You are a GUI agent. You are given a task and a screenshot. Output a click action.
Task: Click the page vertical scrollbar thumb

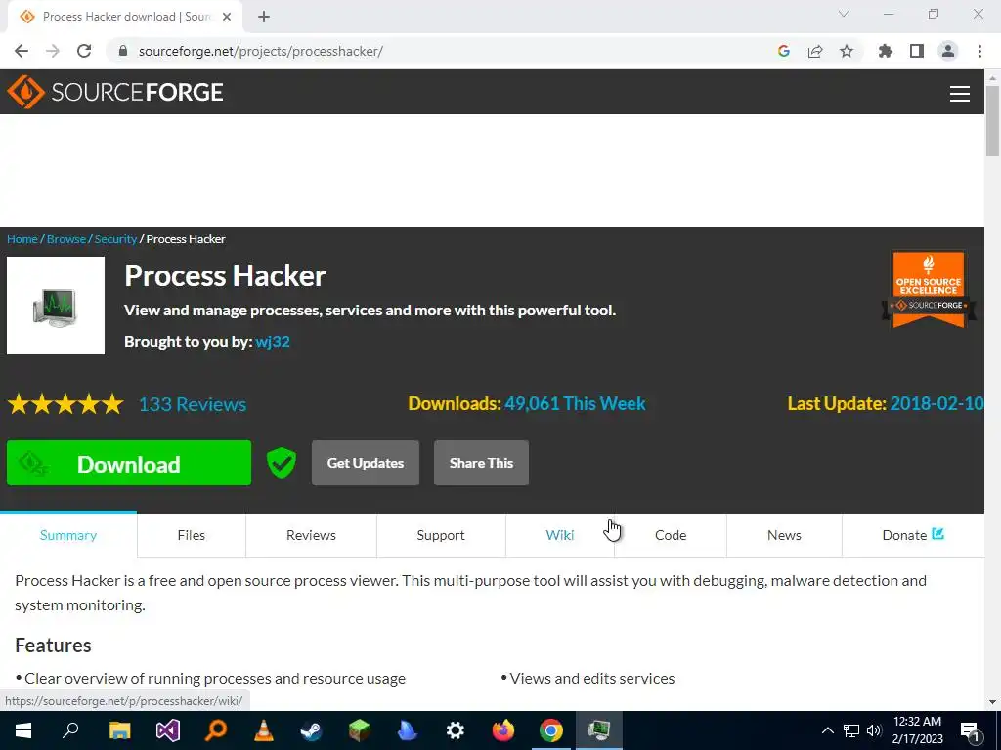tap(992, 120)
